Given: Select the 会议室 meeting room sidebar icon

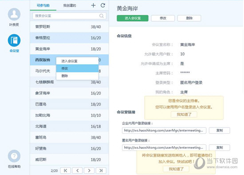Looking at the screenshot, I should click(x=14, y=40).
